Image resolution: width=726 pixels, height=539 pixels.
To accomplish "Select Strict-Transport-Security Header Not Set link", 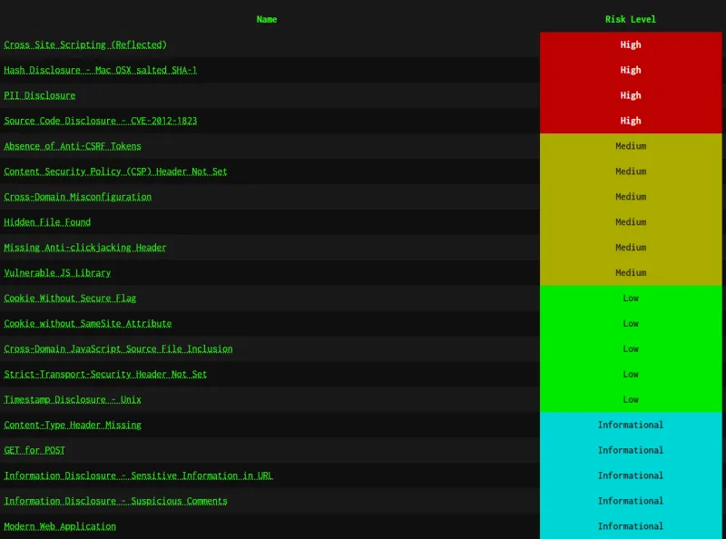I will (x=105, y=375).
